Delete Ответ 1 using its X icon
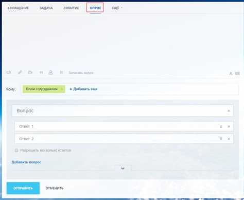 click(x=229, y=126)
